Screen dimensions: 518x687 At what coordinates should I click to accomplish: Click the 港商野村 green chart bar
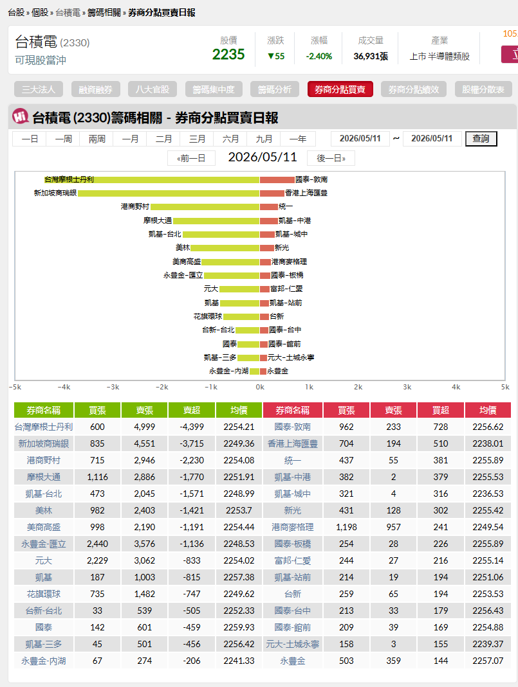(x=205, y=207)
